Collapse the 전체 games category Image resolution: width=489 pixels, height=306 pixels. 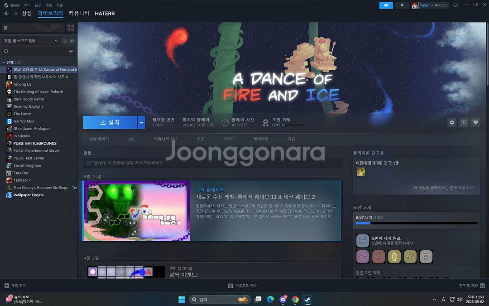click(4, 63)
